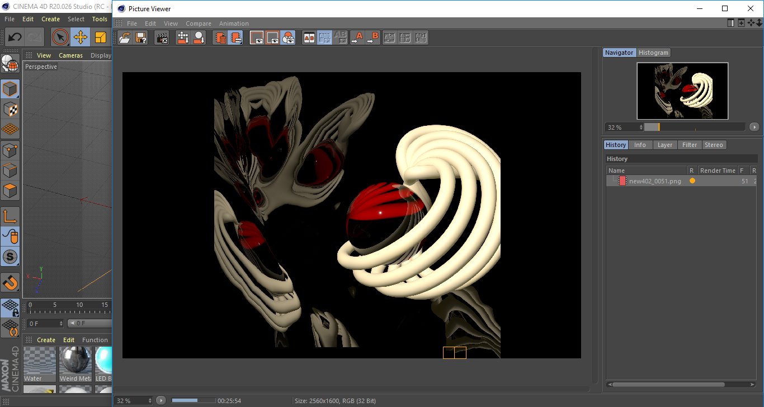This screenshot has width=764, height=407.
Task: Toggle the red AB compare icon
Action: [x=309, y=37]
